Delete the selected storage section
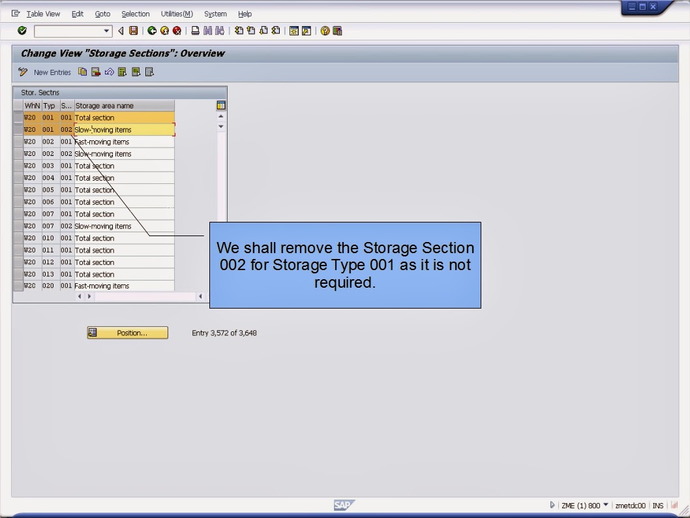This screenshot has height=518, width=690. pyautogui.click(x=95, y=72)
